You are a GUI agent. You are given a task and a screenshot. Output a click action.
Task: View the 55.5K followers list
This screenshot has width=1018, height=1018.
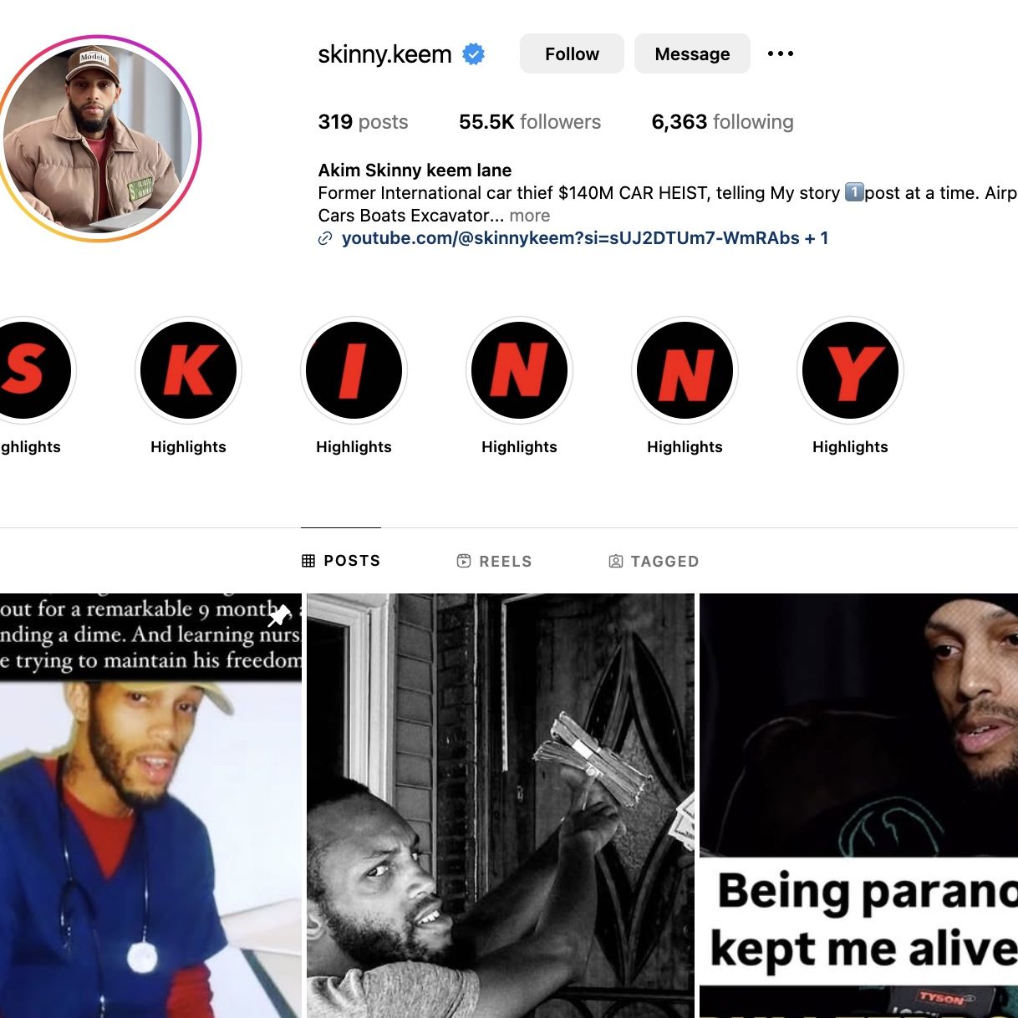click(x=530, y=122)
